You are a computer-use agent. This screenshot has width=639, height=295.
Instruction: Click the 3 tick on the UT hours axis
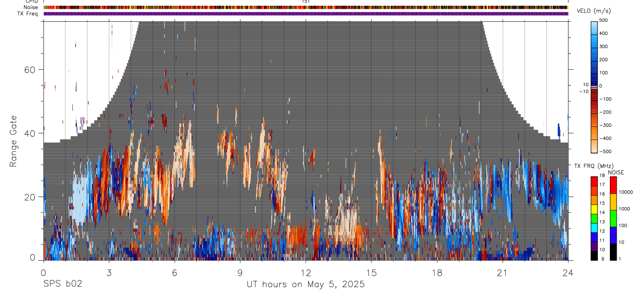109,273
